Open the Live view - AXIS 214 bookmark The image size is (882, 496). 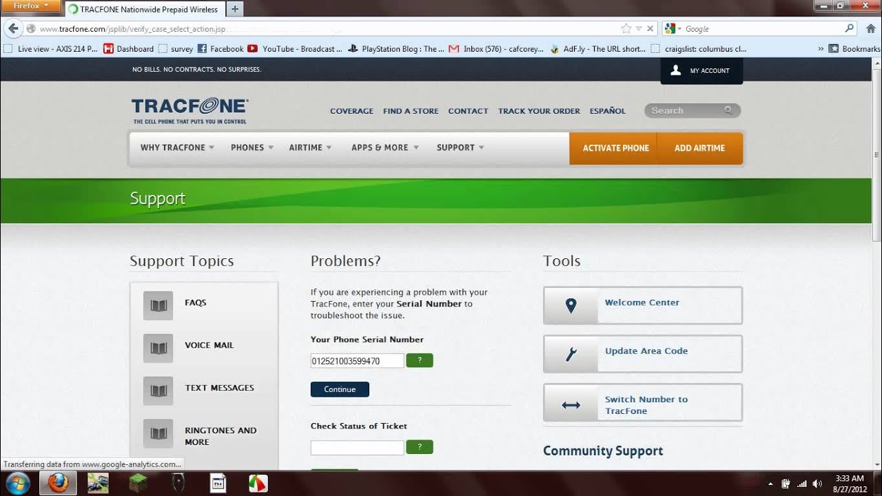pos(51,49)
